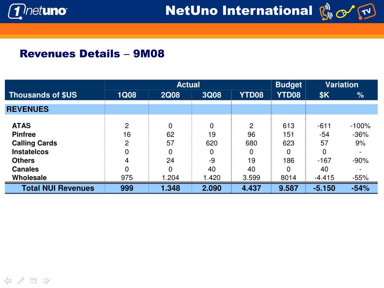Select the NetUno International title text
The height and width of the screenshot is (288, 384).
tap(239, 11)
